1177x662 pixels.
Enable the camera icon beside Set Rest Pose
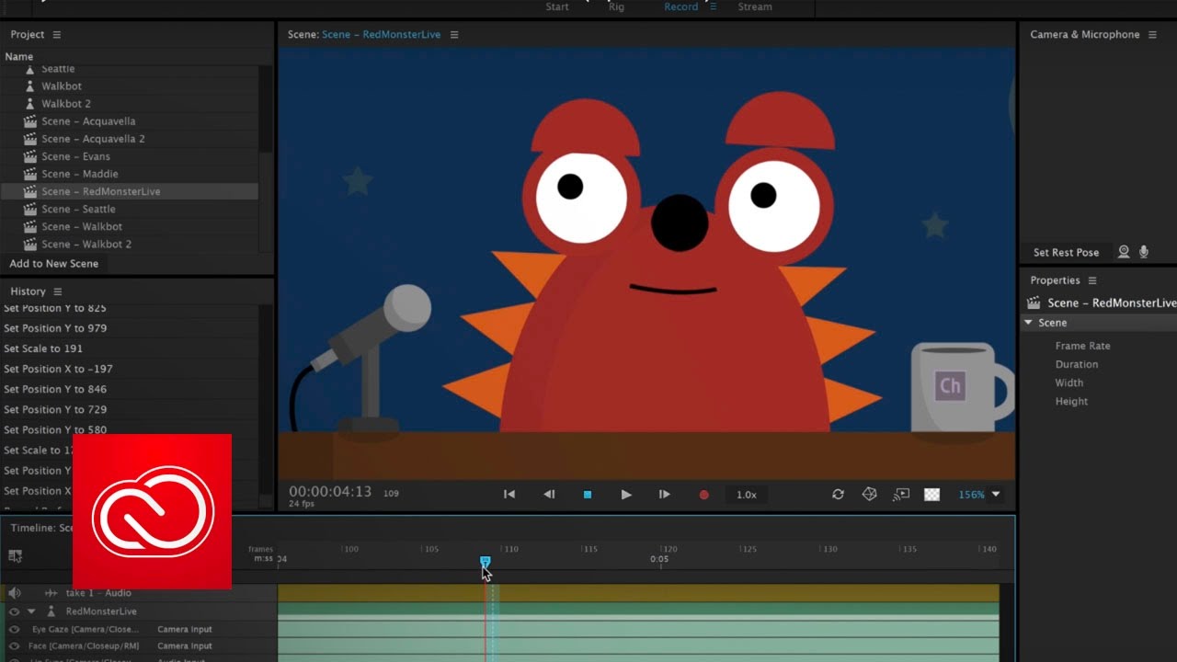[x=1124, y=252]
